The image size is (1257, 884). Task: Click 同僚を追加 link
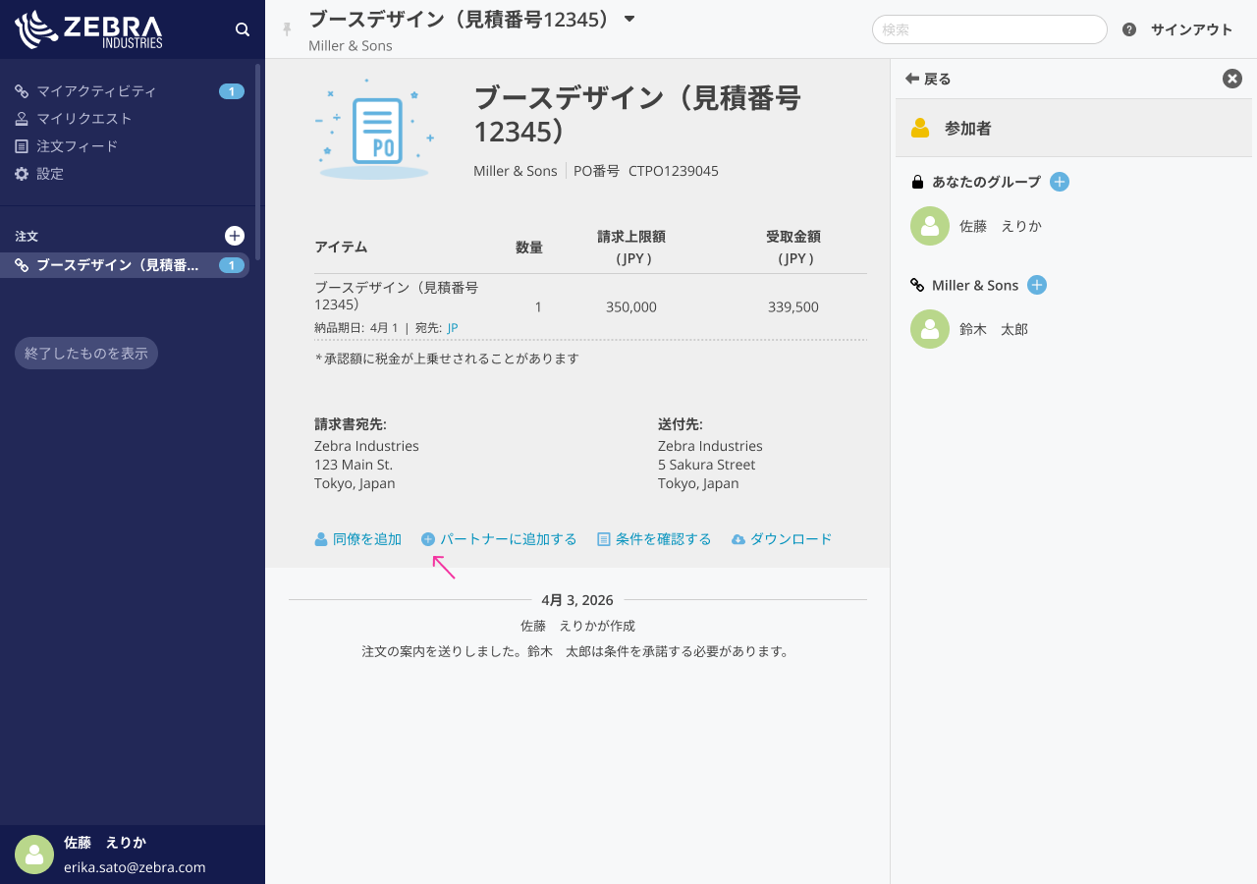(x=358, y=539)
